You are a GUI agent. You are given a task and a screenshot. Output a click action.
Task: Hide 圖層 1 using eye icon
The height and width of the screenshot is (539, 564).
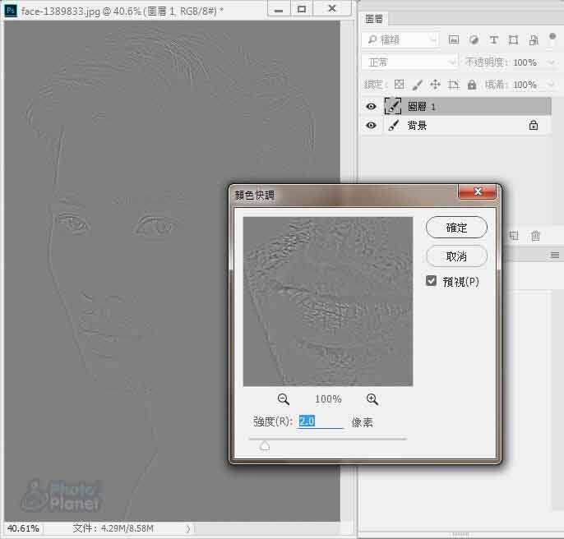click(x=371, y=107)
